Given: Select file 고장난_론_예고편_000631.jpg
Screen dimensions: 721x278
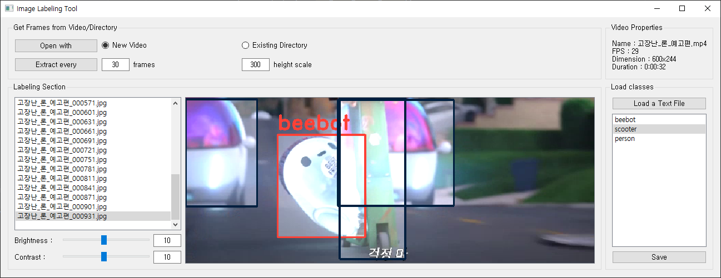Looking at the screenshot, I should click(x=93, y=122).
